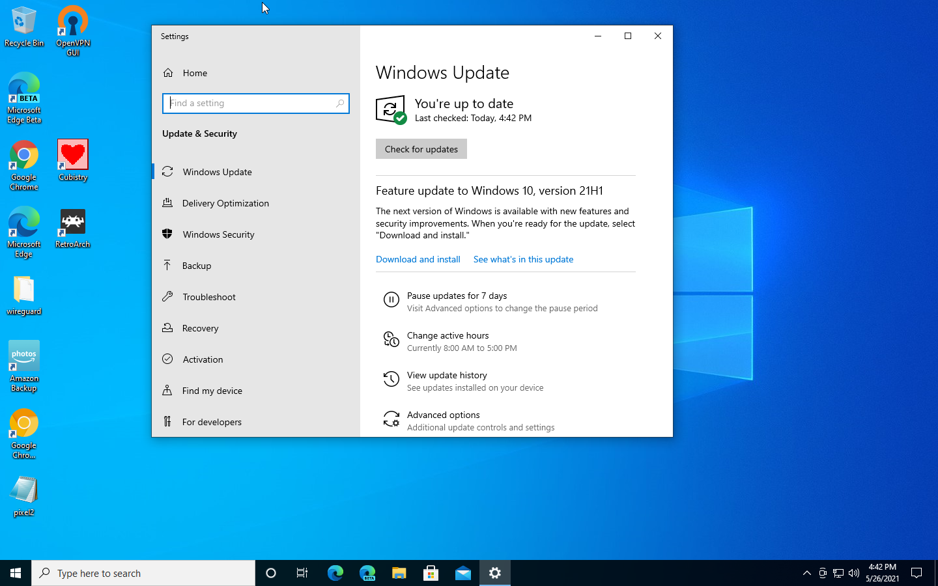Open Find my device settings
Image resolution: width=938 pixels, height=586 pixels.
pyautogui.click(x=212, y=391)
